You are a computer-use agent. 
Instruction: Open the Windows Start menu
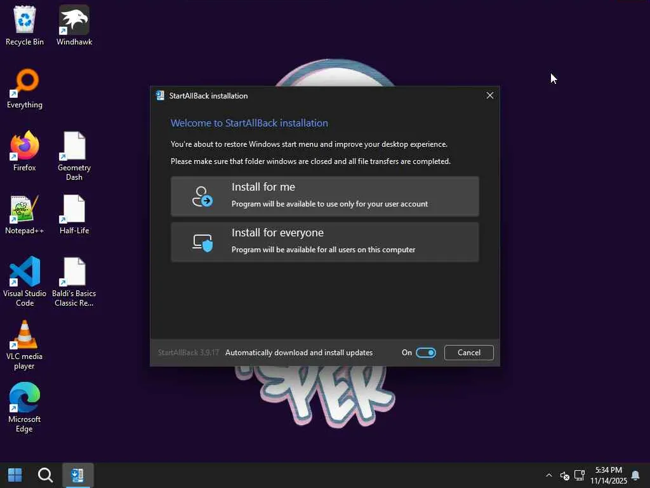(15, 475)
